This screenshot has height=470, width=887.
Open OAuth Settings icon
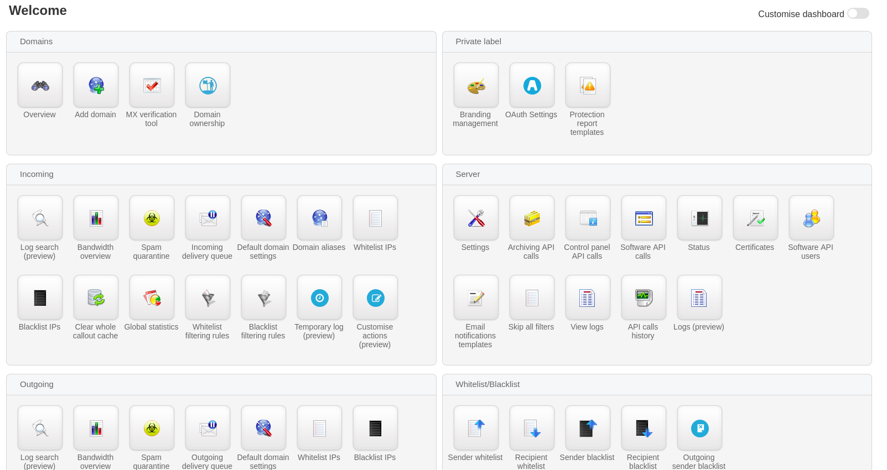(532, 85)
